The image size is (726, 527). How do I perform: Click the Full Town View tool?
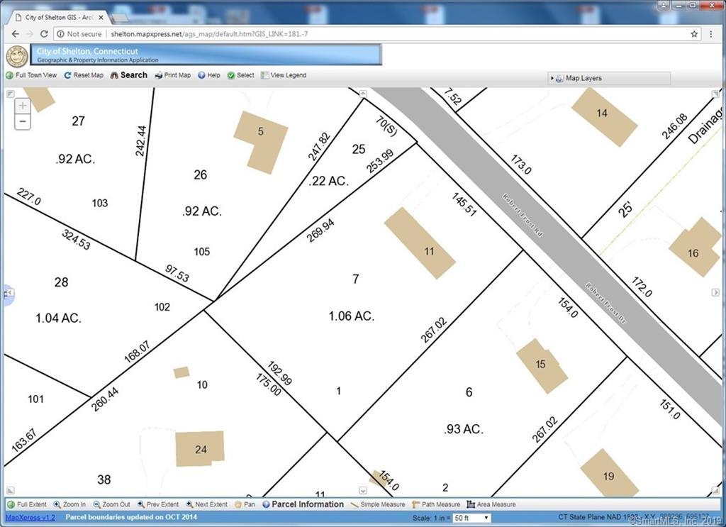[x=31, y=75]
